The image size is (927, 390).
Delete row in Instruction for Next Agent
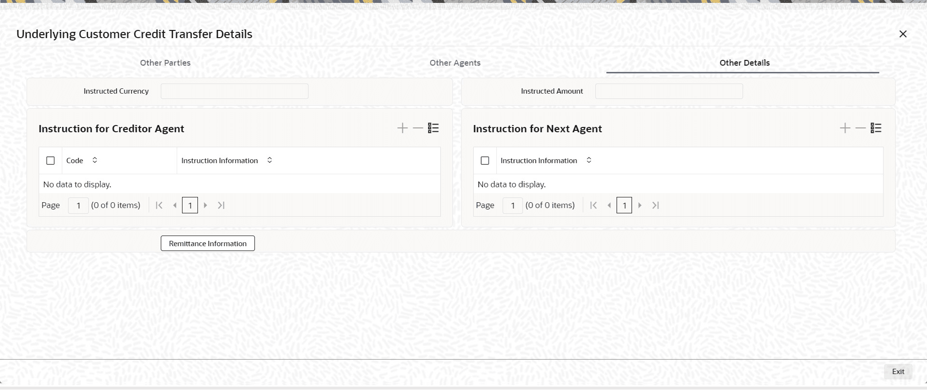[860, 128]
